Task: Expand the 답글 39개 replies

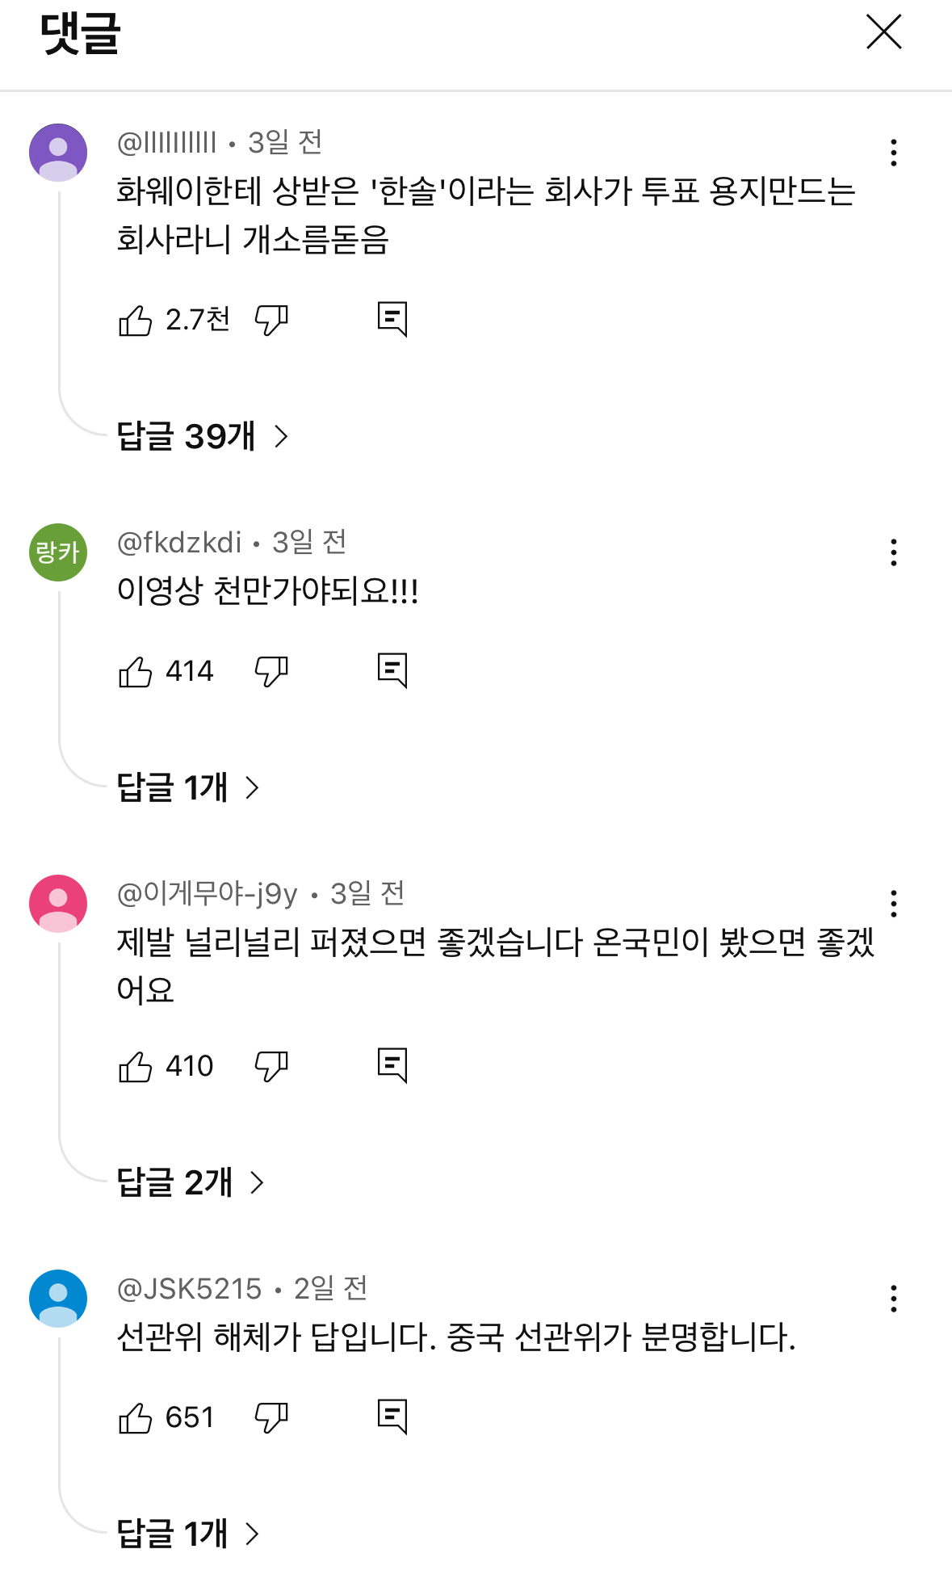Action: coord(203,436)
